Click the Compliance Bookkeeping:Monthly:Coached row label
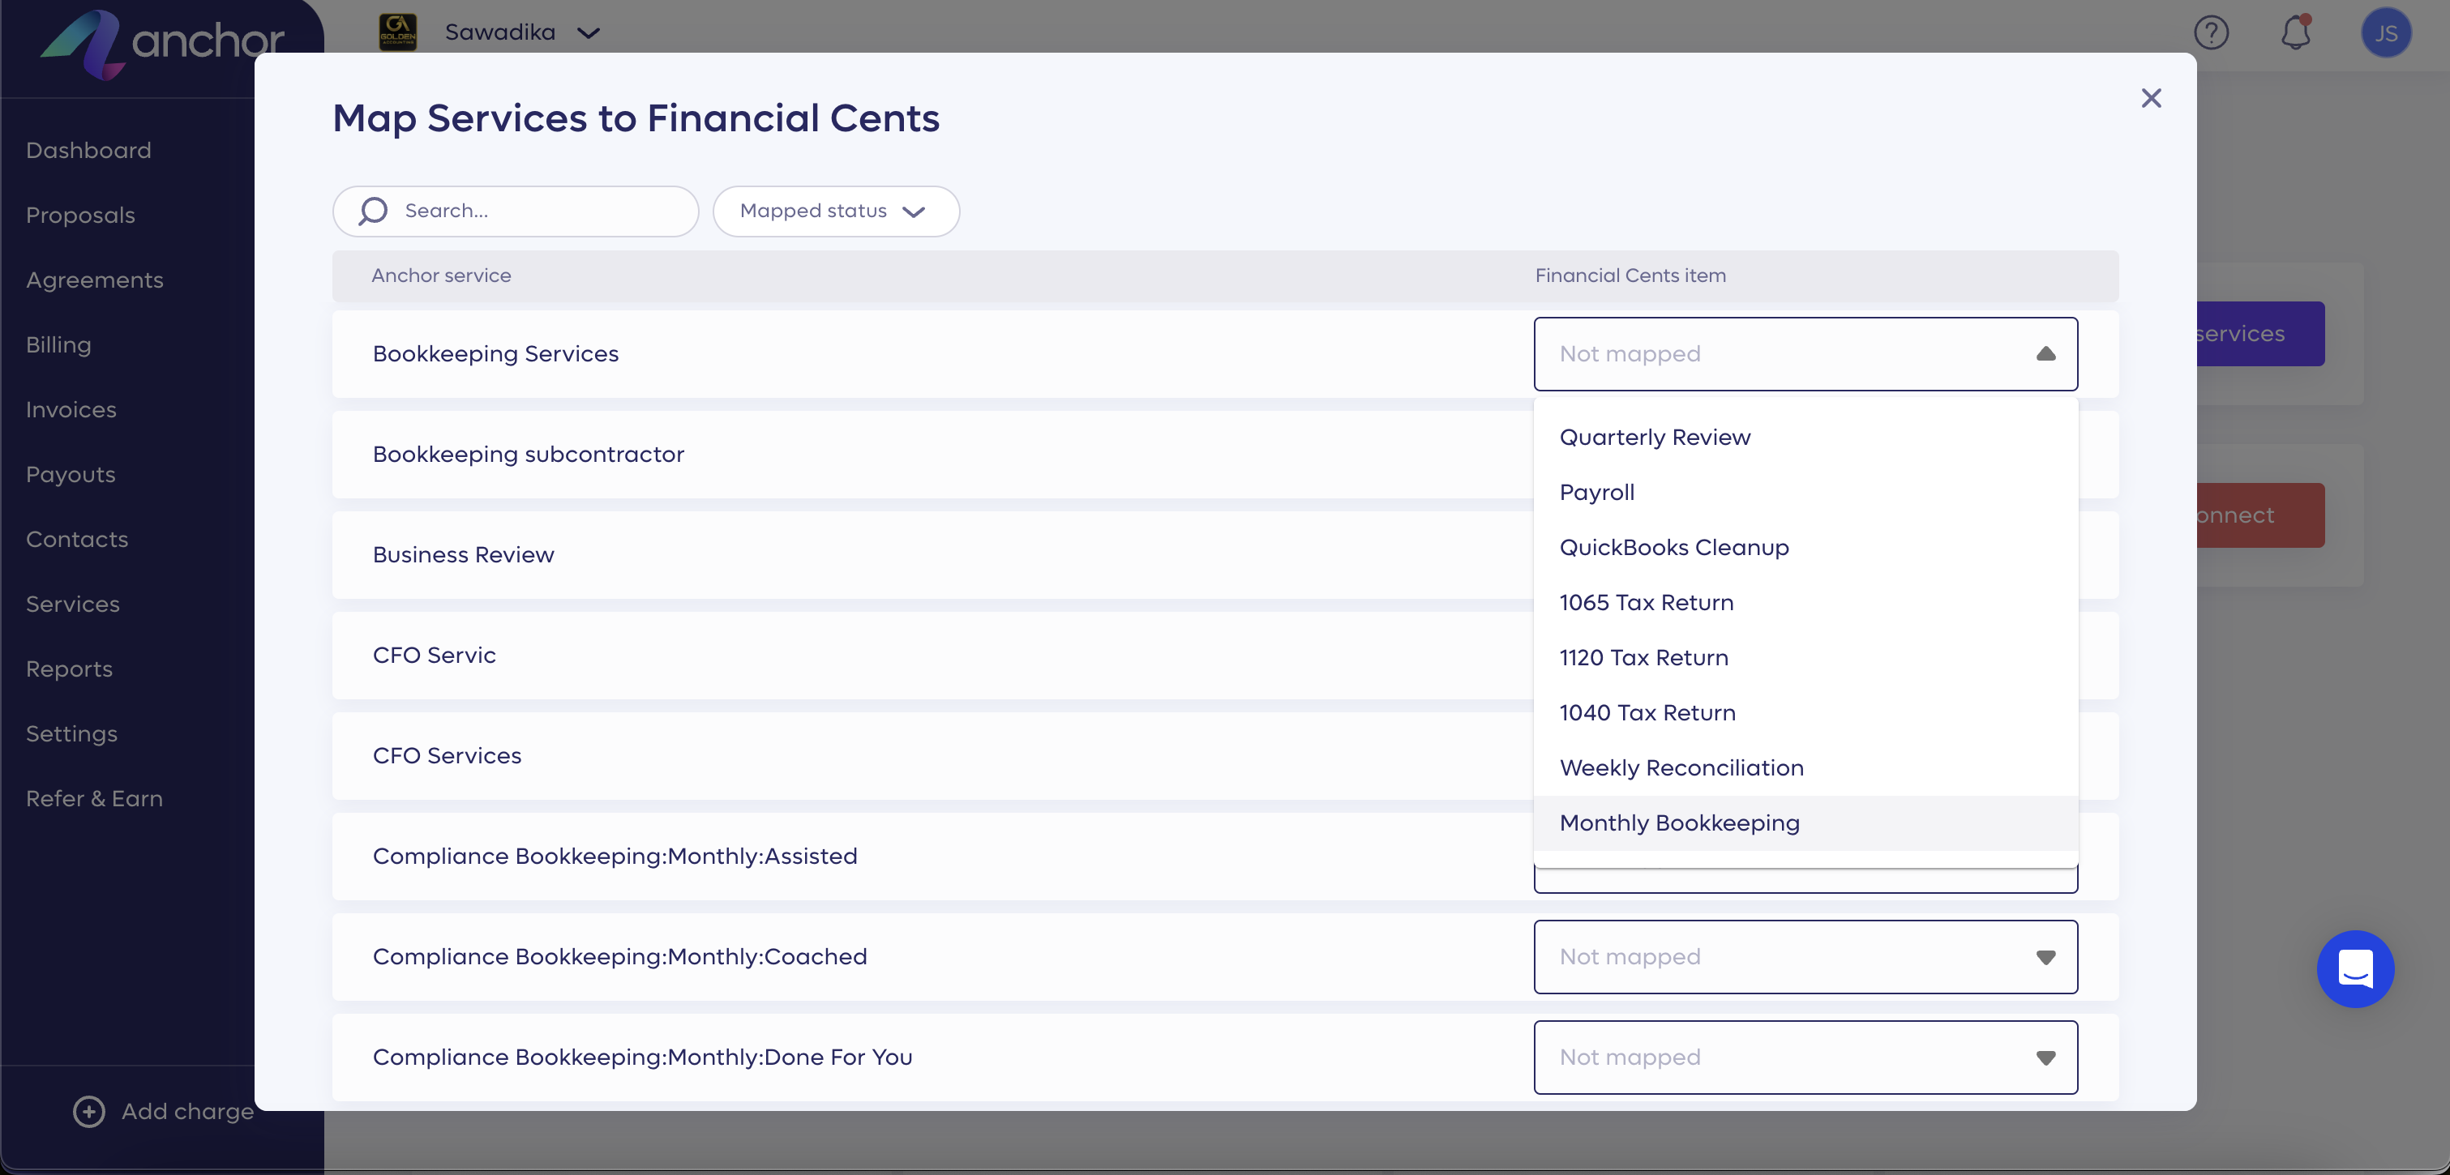The width and height of the screenshot is (2450, 1175). coord(619,956)
